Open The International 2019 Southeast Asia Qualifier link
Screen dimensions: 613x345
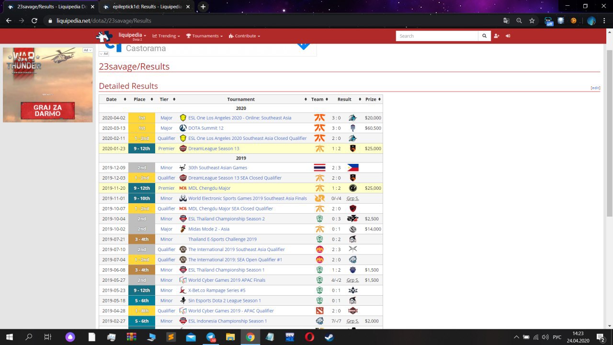(237, 250)
